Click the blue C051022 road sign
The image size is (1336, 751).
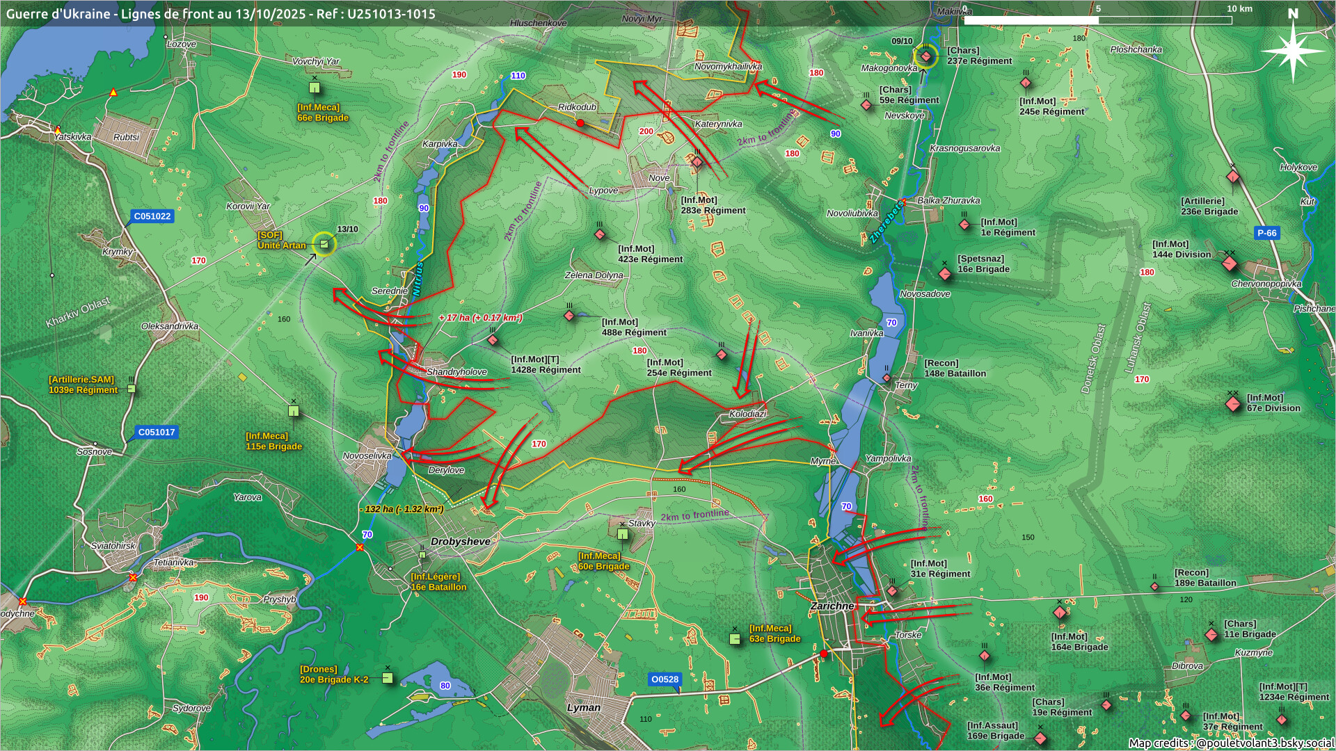pyautogui.click(x=152, y=216)
